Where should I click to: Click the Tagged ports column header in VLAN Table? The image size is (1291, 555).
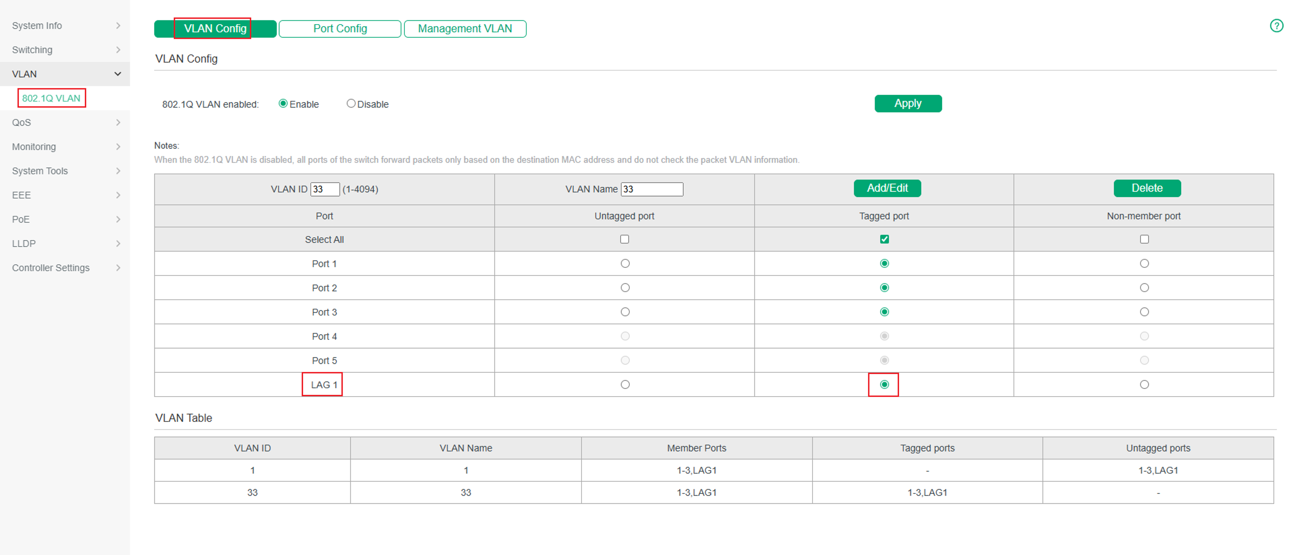pos(927,448)
